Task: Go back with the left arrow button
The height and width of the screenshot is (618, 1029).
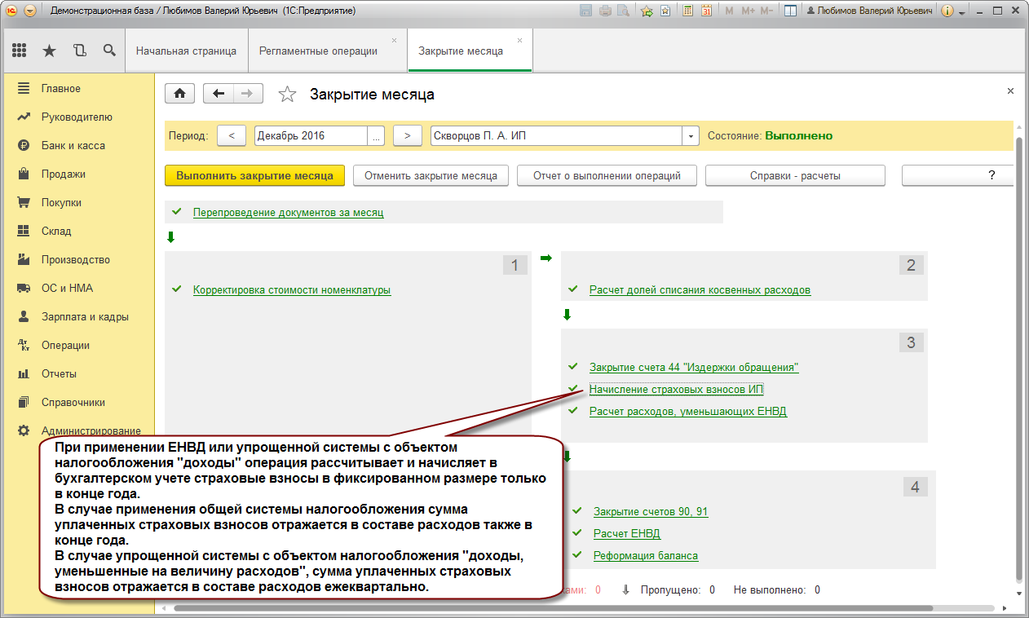Action: coord(218,94)
